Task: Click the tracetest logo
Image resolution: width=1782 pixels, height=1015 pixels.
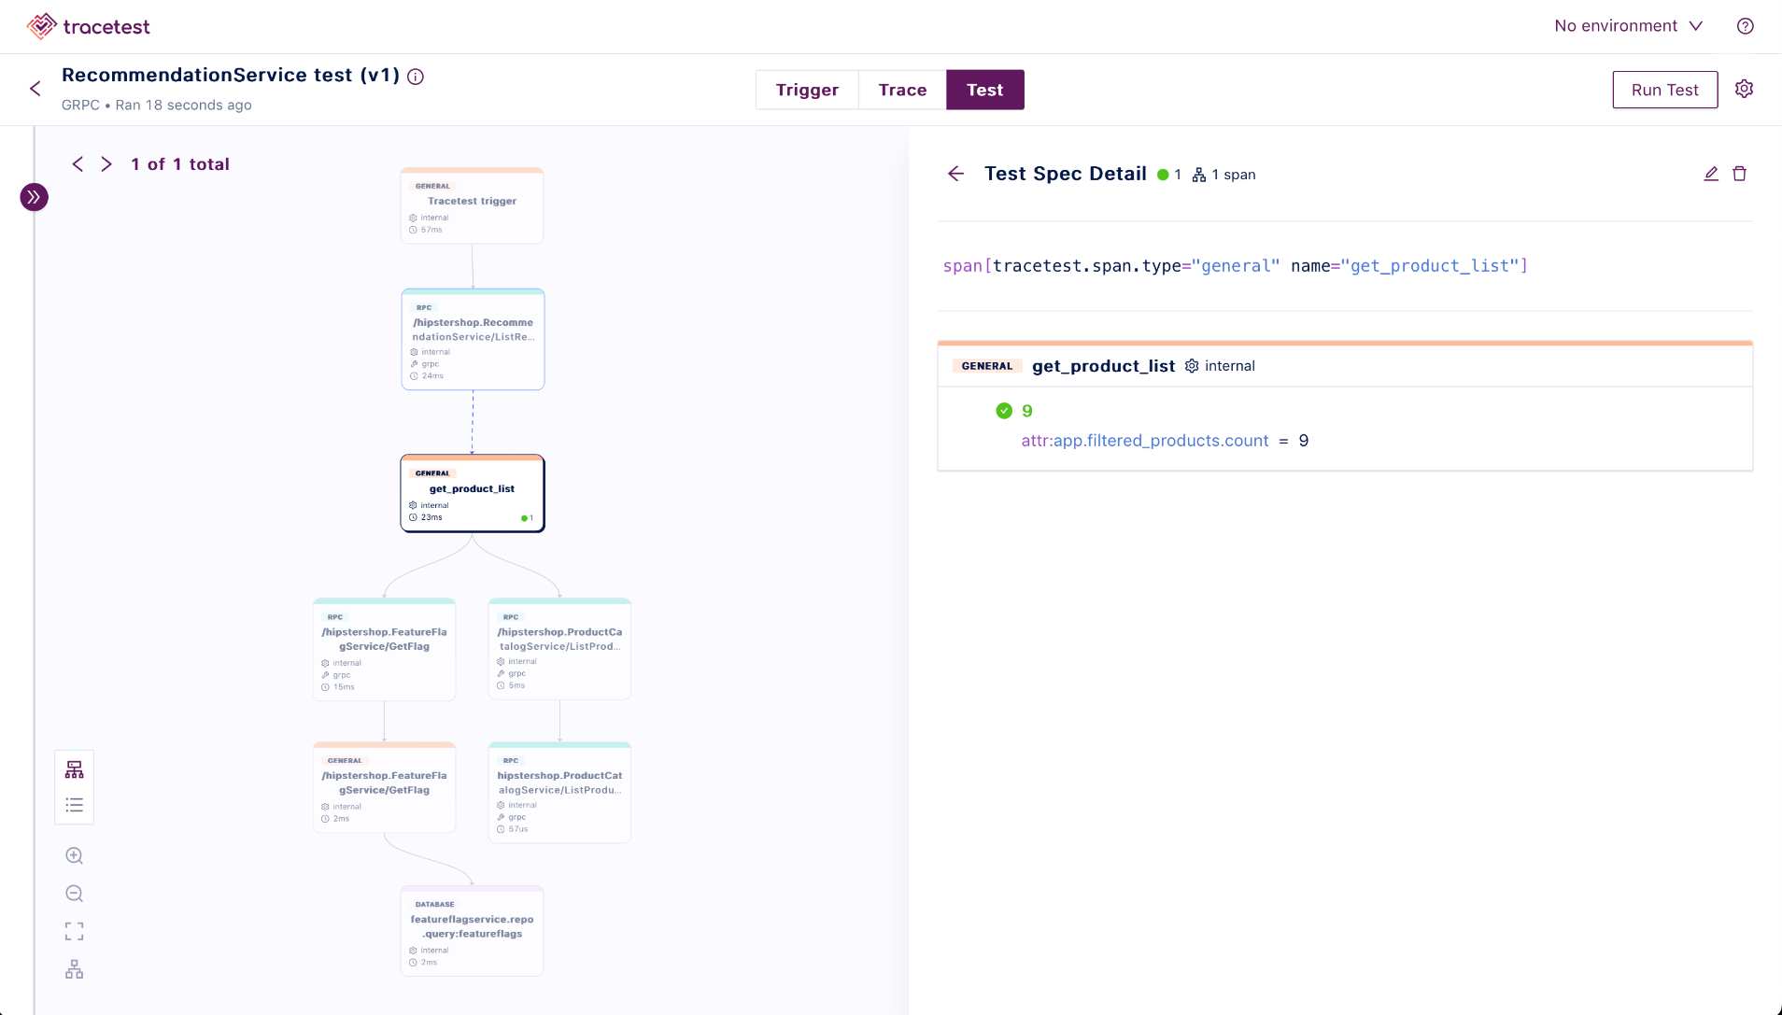Action: point(88,26)
